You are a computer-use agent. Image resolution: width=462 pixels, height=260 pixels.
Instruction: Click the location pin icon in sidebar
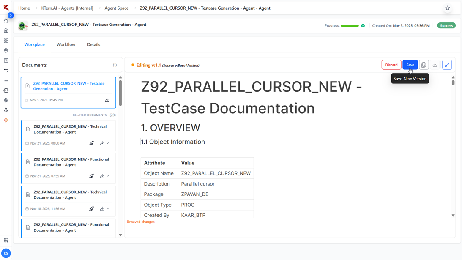[6, 51]
